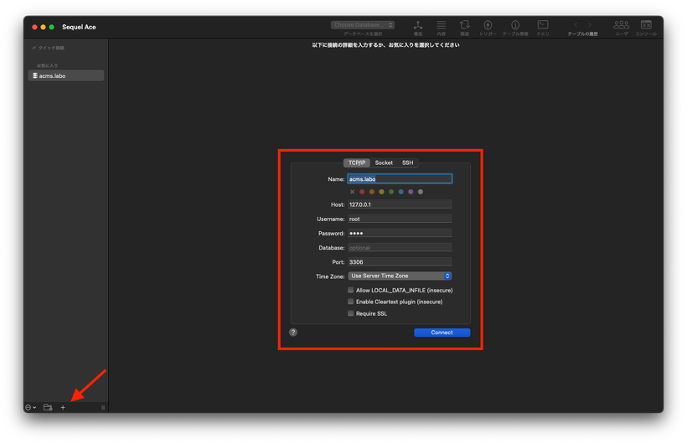
Task: Open the Choose Database dropdown
Action: 362,25
